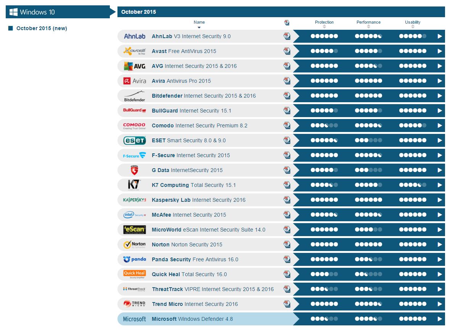Click the certificate icon in the eScan row
The height and width of the screenshot is (333, 458).
(287, 230)
